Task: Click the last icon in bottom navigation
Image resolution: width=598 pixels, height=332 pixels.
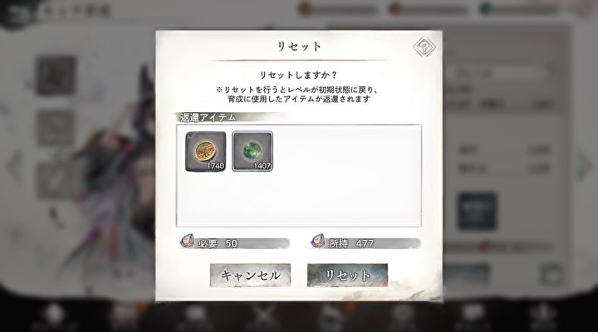Action: pyautogui.click(x=542, y=315)
